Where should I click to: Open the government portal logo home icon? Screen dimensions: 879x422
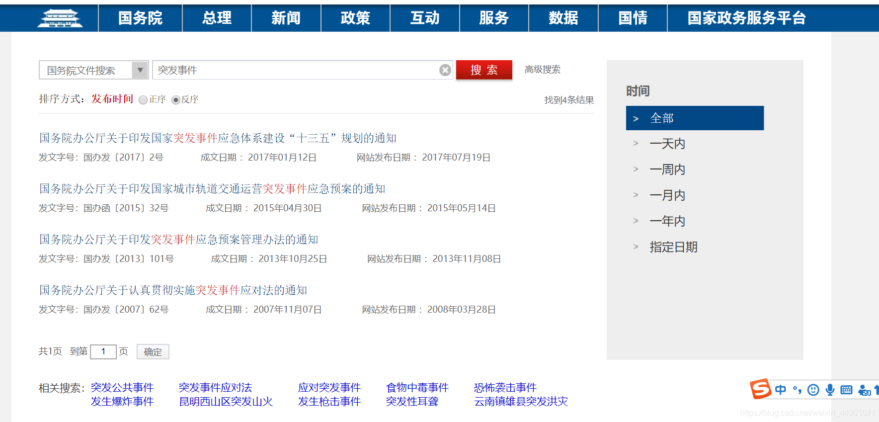pos(60,18)
